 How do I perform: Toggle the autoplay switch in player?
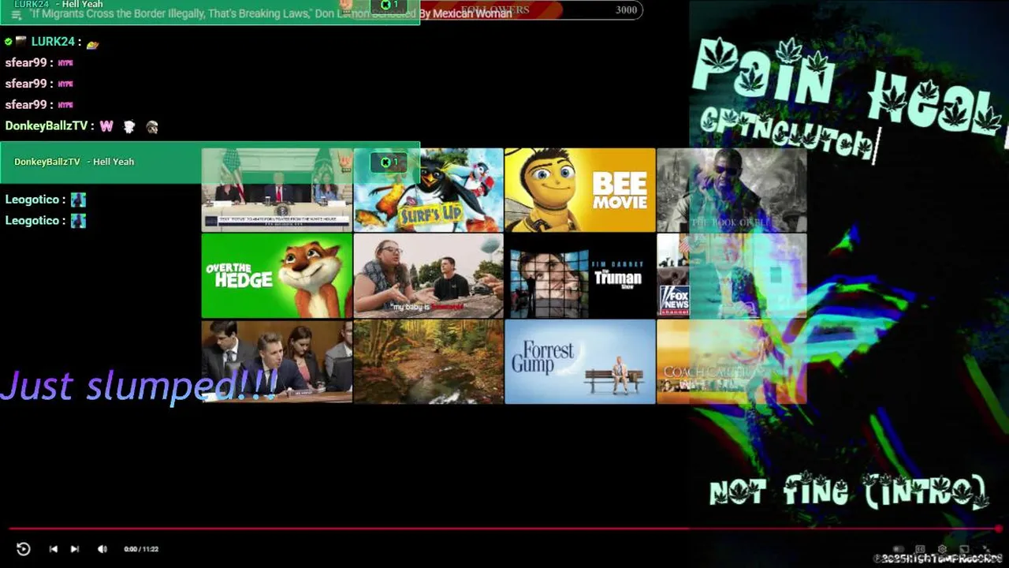click(x=899, y=549)
